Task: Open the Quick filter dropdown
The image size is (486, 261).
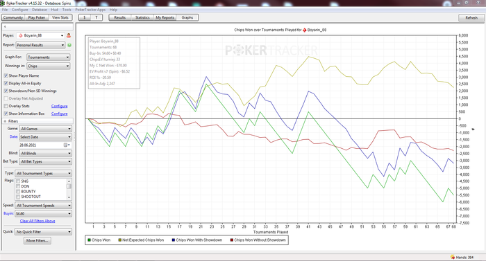Action: [x=43, y=232]
